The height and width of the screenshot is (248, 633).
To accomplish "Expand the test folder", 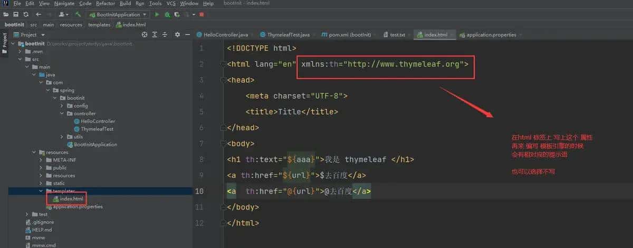I will [27, 214].
